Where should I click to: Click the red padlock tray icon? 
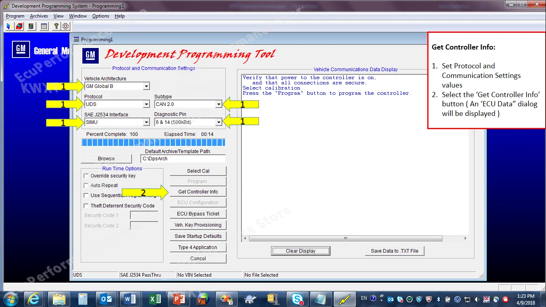click(x=505, y=299)
